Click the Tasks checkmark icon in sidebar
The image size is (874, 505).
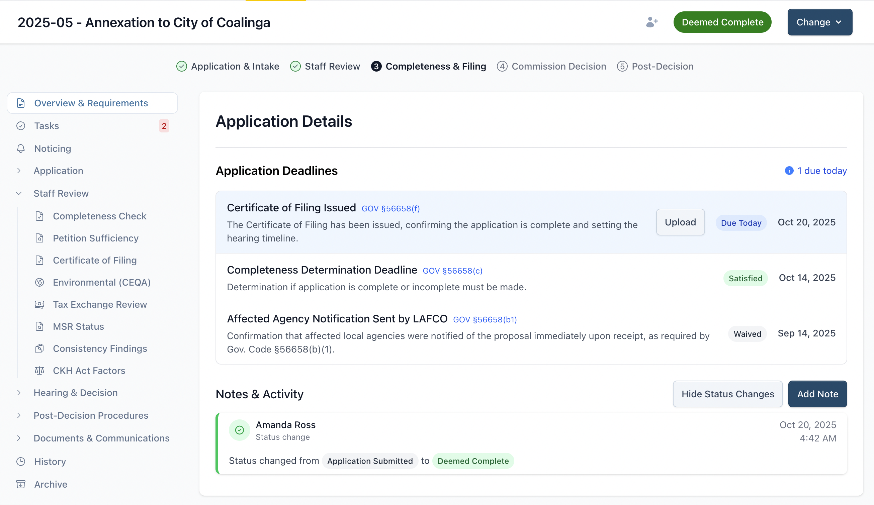(x=21, y=126)
